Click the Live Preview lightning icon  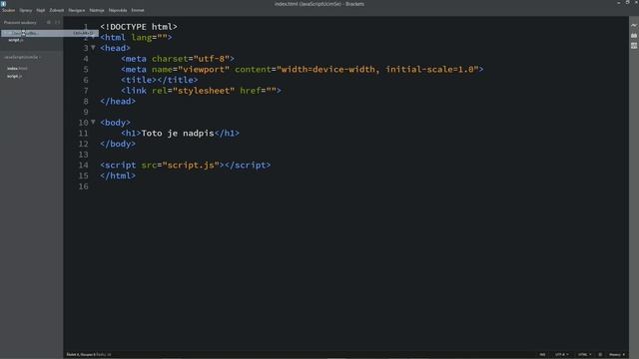pyautogui.click(x=634, y=25)
